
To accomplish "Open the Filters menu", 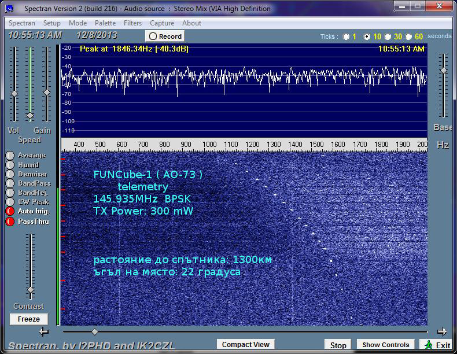I will click(x=132, y=23).
